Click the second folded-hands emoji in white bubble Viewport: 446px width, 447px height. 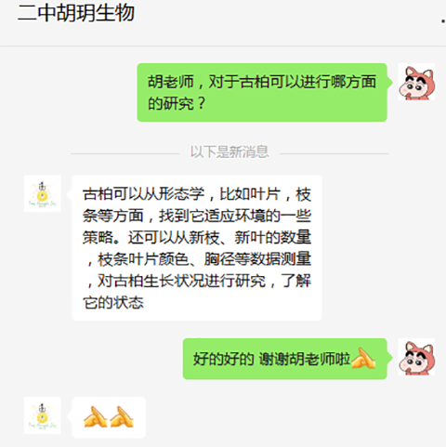click(x=122, y=417)
